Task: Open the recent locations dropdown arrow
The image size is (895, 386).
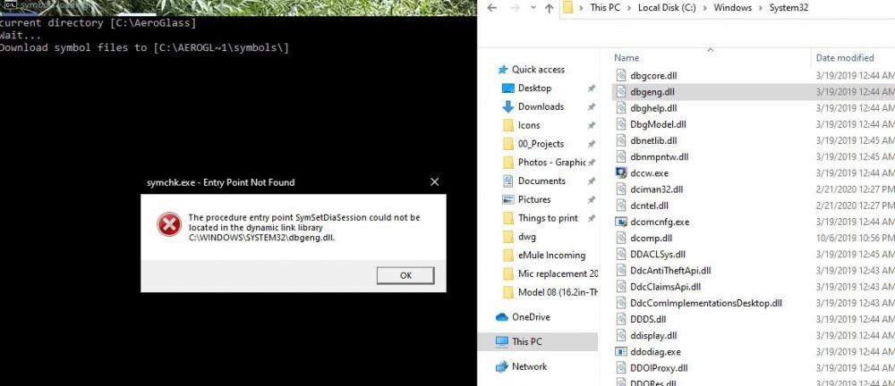Action: [x=532, y=9]
